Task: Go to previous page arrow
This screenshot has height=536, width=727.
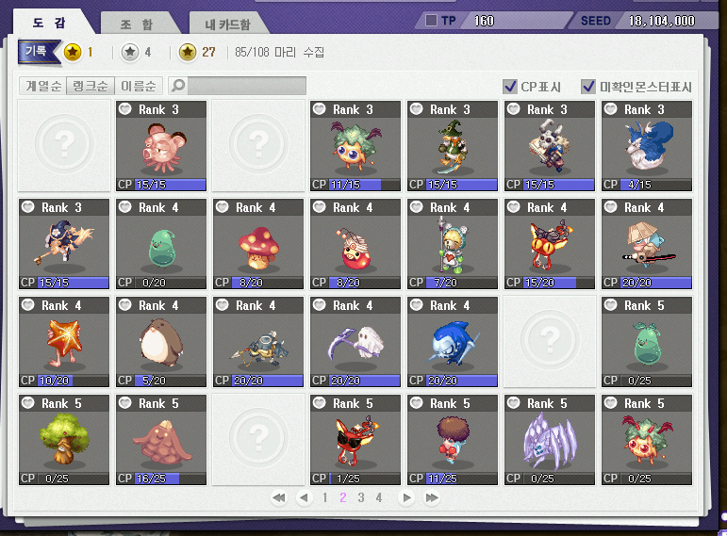Action: tap(305, 498)
